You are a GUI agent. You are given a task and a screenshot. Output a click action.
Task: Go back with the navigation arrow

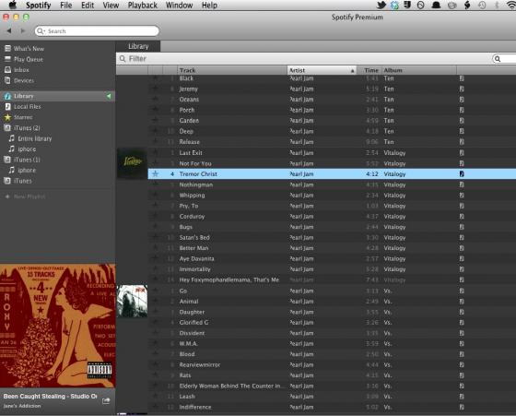9,30
